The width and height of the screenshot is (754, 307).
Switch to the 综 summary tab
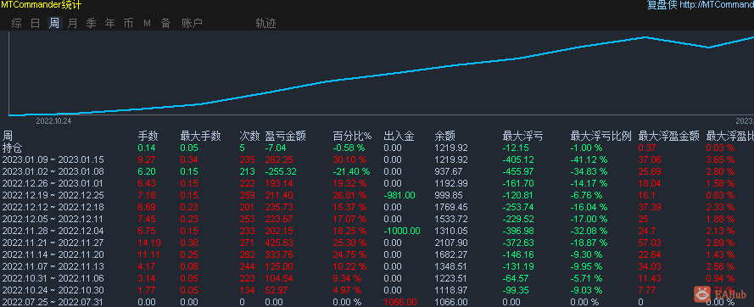[16, 23]
